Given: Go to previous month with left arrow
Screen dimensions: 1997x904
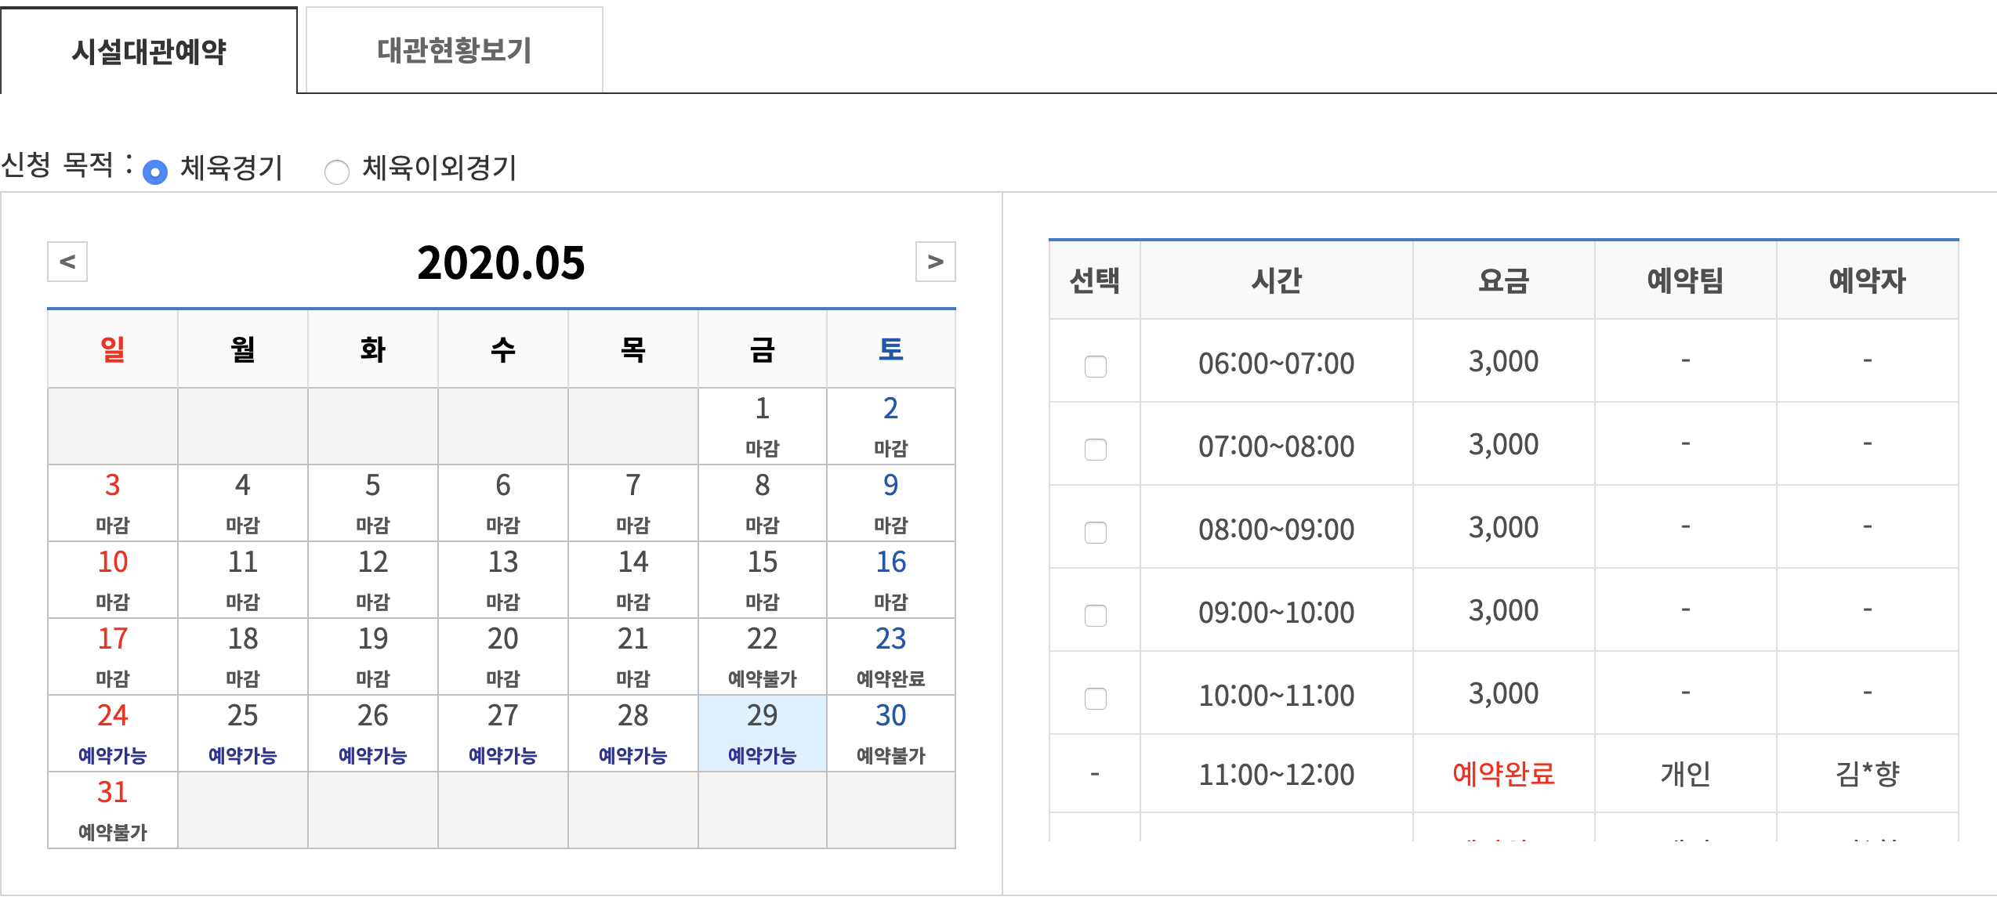Looking at the screenshot, I should coord(67,262).
